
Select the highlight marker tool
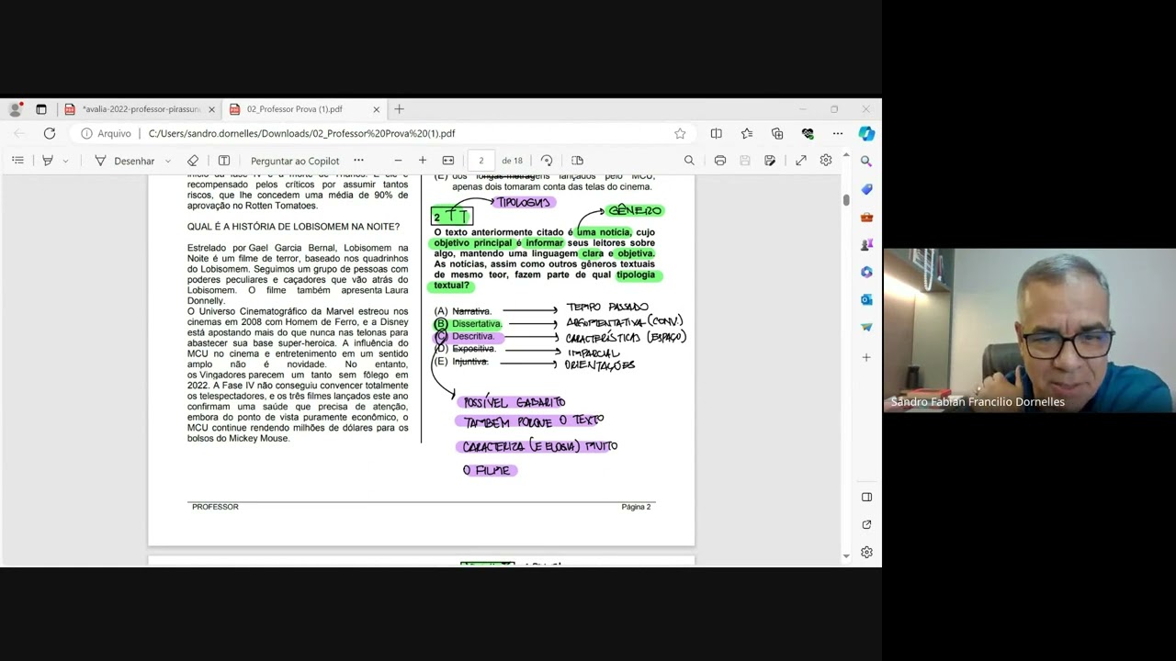tap(48, 161)
